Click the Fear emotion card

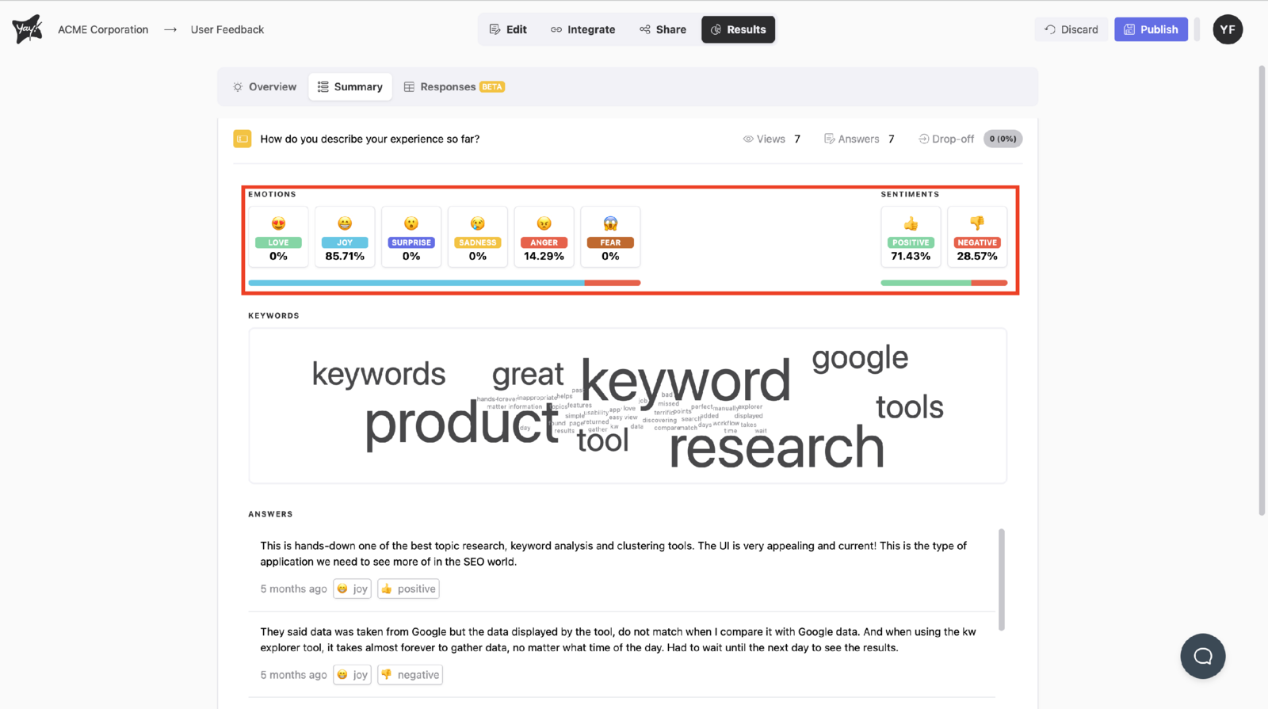[x=610, y=237]
